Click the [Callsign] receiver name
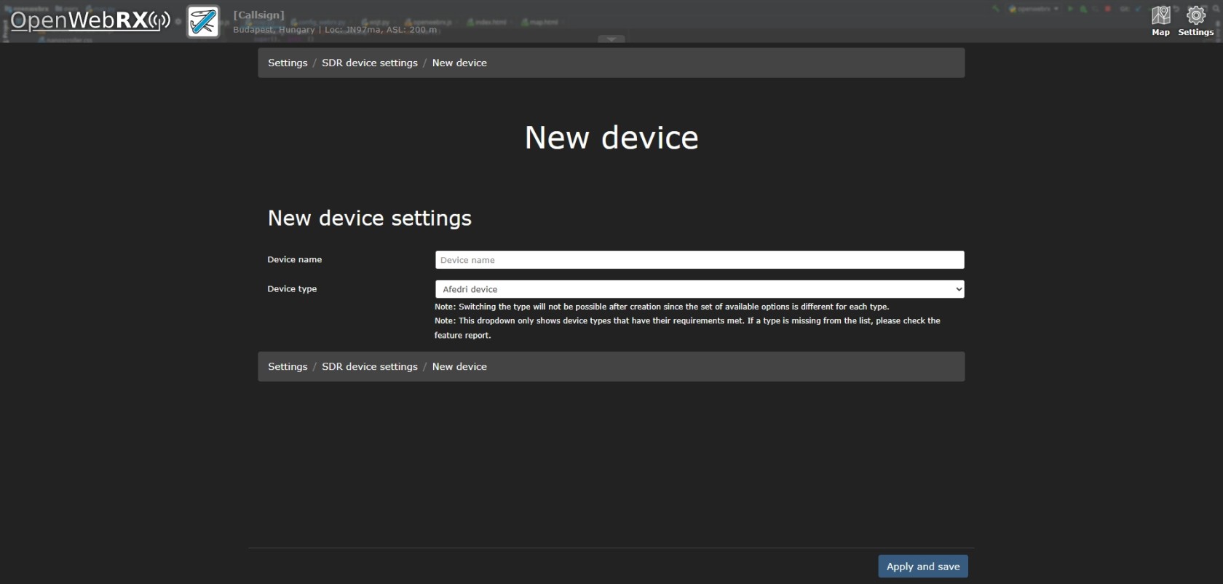 point(258,15)
